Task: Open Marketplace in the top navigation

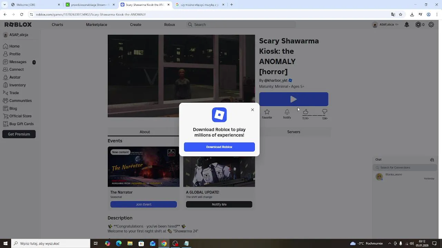Action: click(96, 25)
